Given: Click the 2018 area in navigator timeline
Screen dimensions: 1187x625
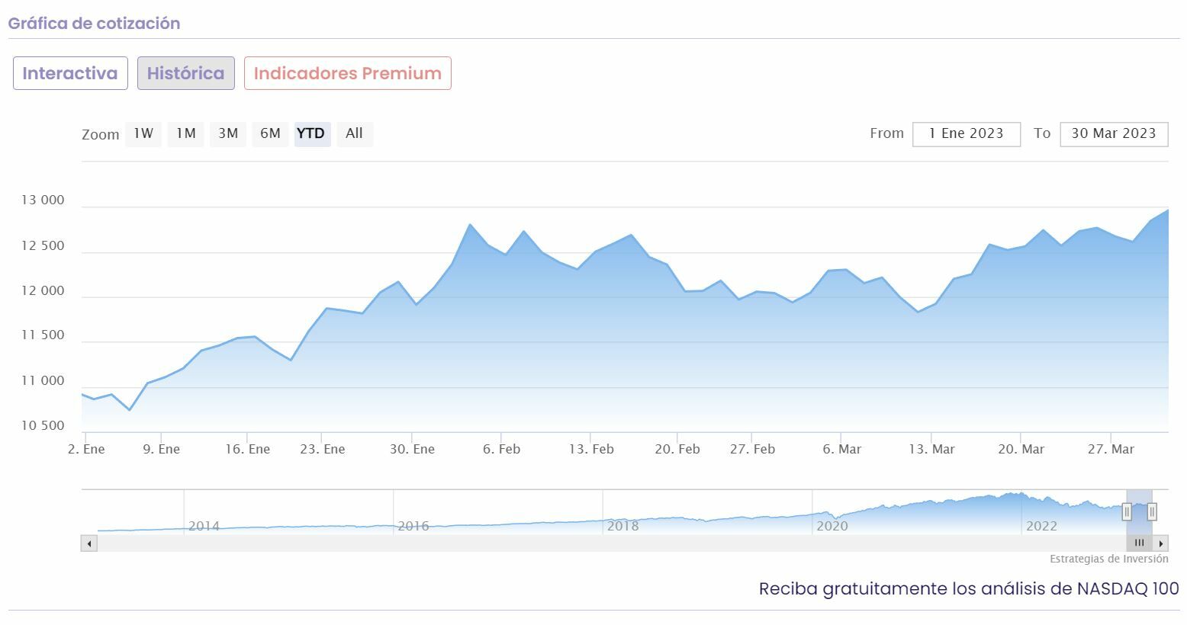Looking at the screenshot, I should 622,525.
